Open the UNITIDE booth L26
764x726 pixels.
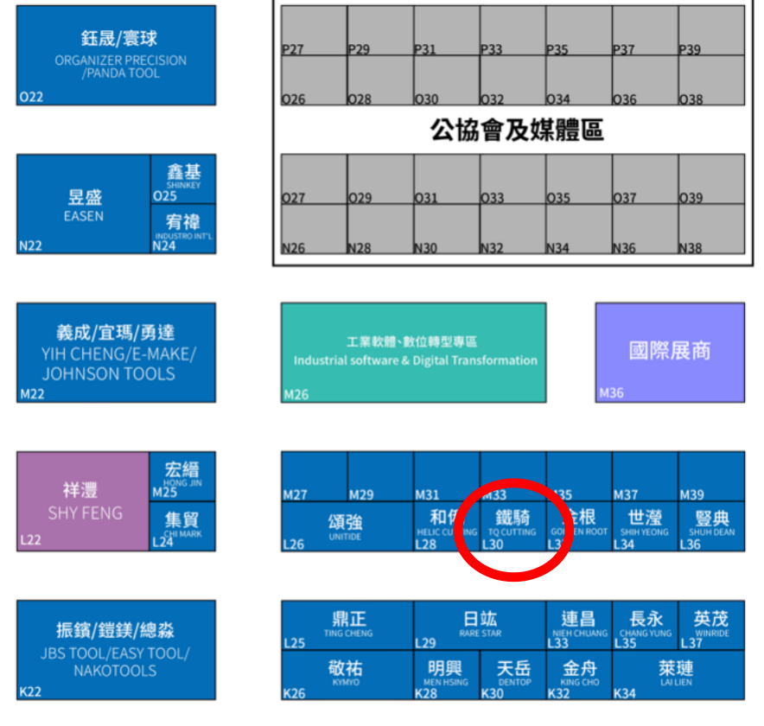pos(347,526)
